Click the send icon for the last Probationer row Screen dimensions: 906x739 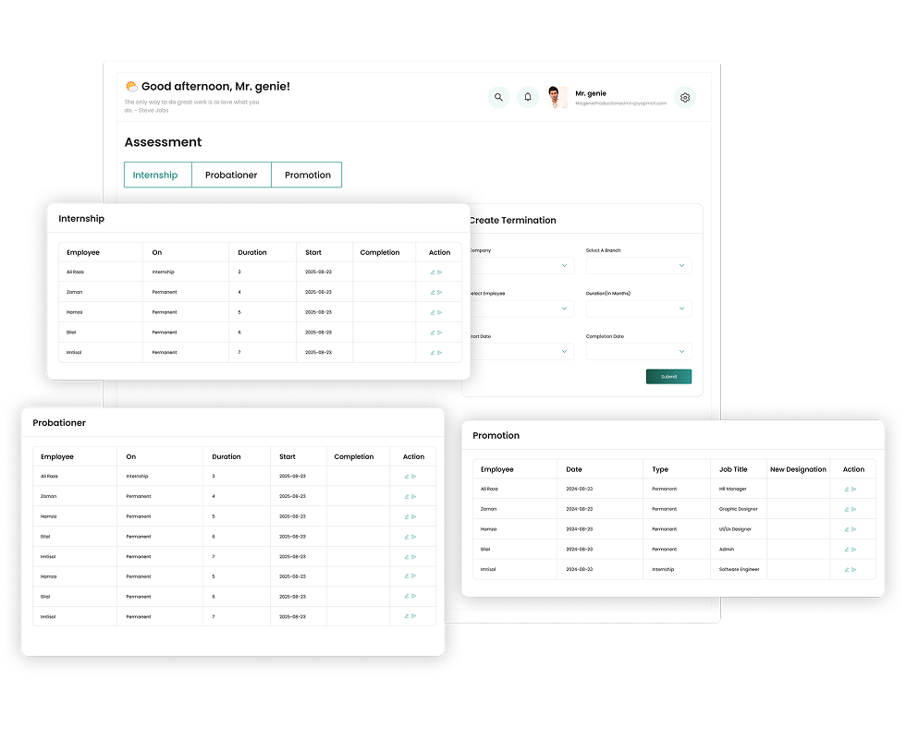(414, 617)
